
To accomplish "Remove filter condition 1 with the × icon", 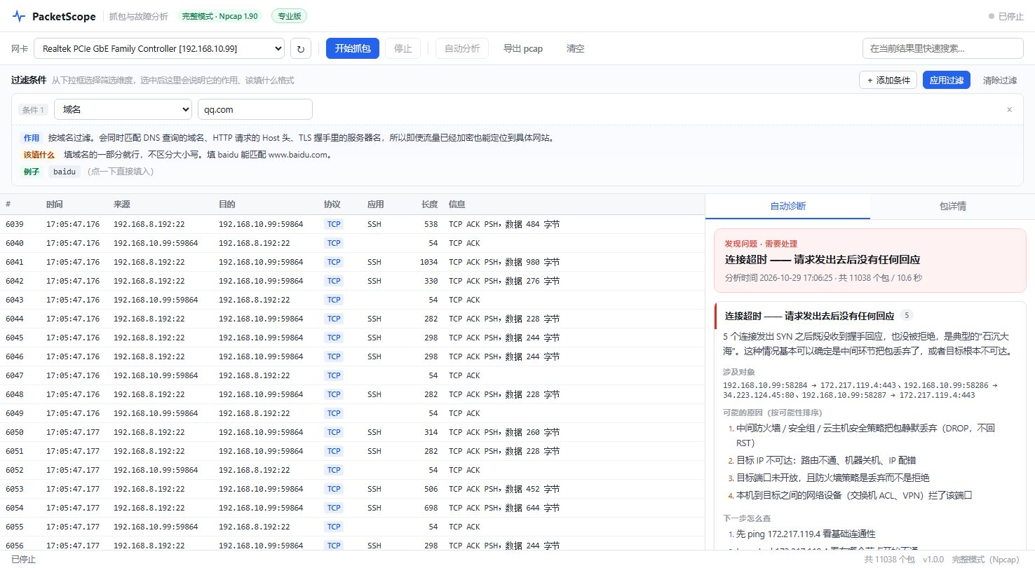I will 1009,110.
